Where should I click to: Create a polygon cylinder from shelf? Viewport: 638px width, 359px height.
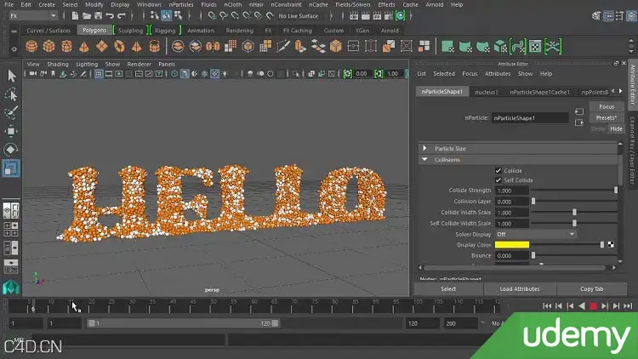[x=66, y=46]
